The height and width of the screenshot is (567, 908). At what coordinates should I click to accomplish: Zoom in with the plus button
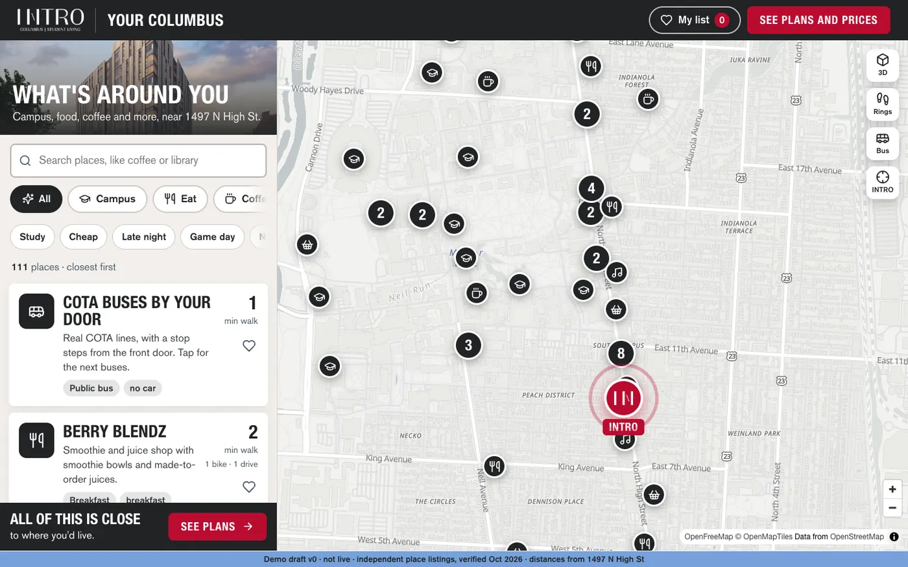pos(892,489)
